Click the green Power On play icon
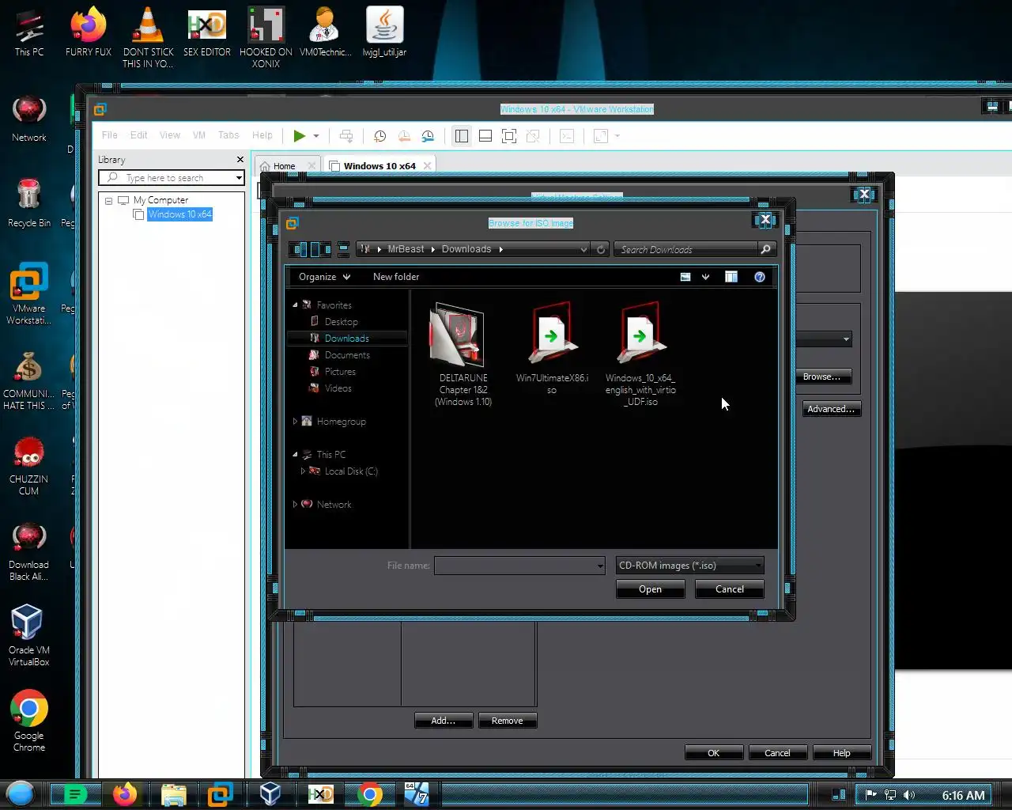The height and width of the screenshot is (810, 1012). point(300,136)
